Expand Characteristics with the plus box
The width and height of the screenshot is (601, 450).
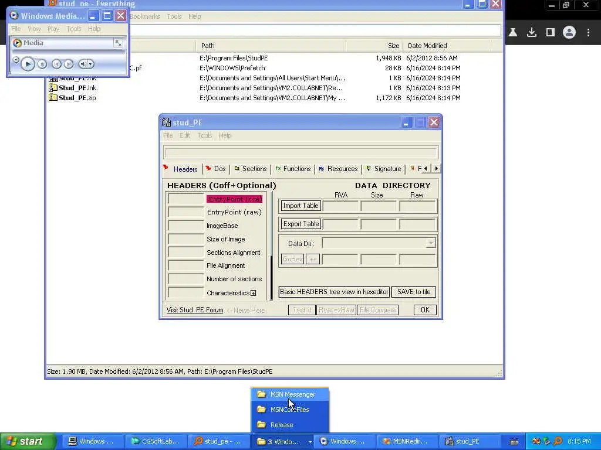(x=254, y=293)
